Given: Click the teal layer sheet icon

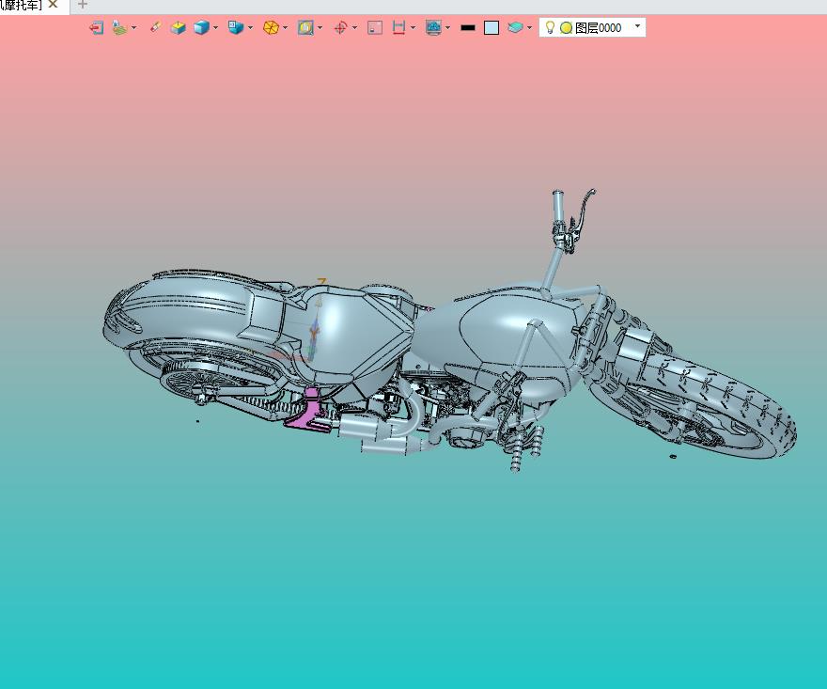Looking at the screenshot, I should (x=515, y=27).
